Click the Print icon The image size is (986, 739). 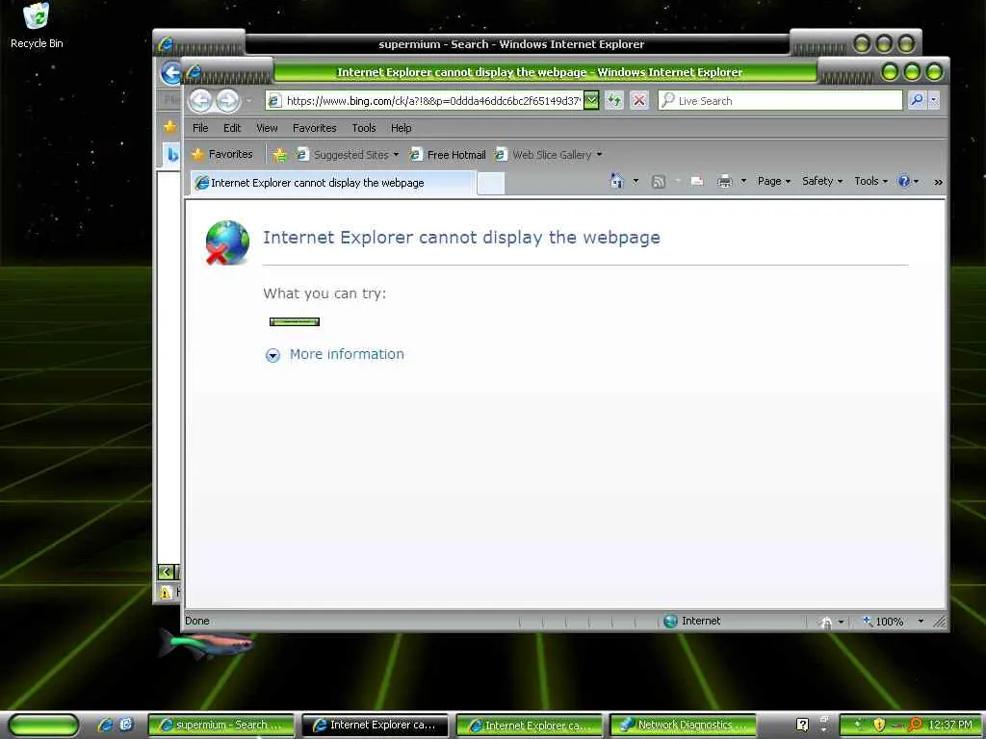click(724, 182)
